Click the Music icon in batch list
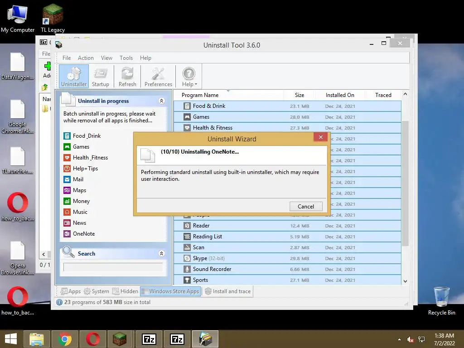This screenshot has width=464, height=348. (67, 212)
